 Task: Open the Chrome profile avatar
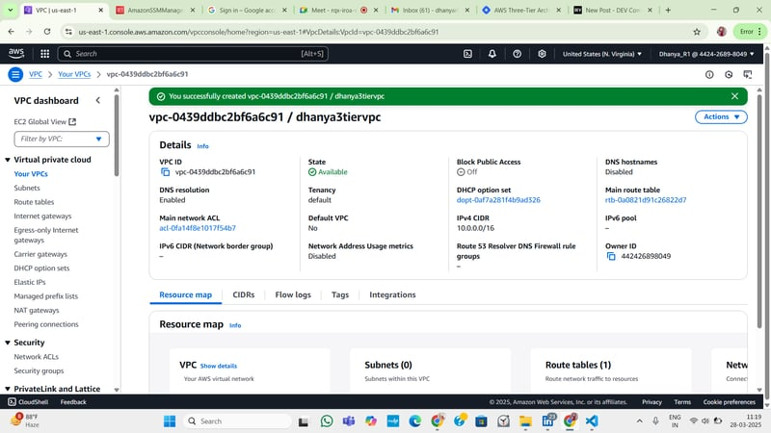[721, 32]
